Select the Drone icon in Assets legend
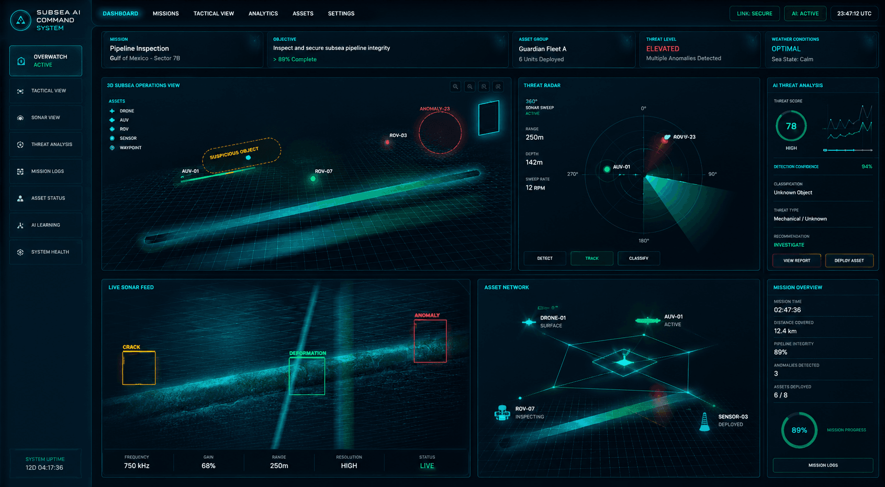The image size is (885, 487). tap(112, 111)
